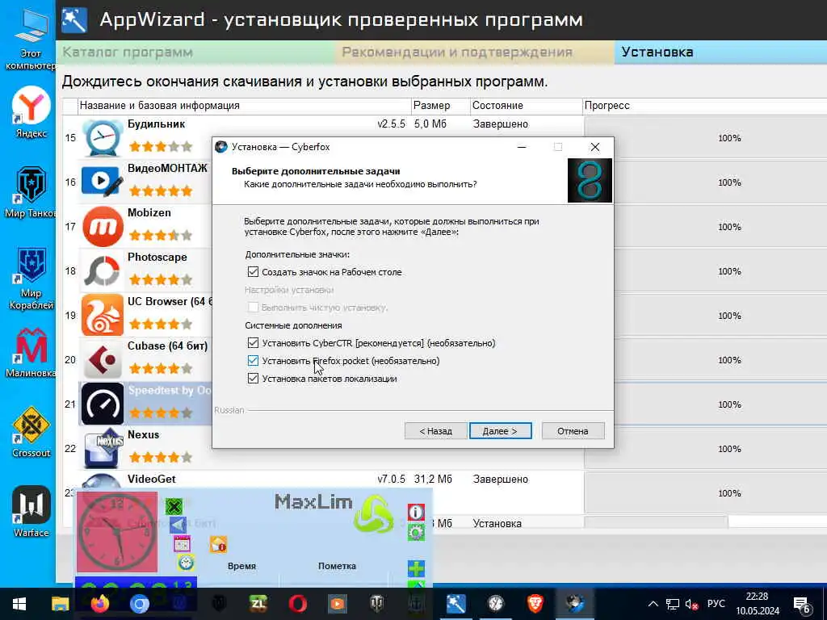The image size is (827, 620).
Task: Toggle 'Установить Firefox pocket' checkbox
Action: tap(253, 361)
